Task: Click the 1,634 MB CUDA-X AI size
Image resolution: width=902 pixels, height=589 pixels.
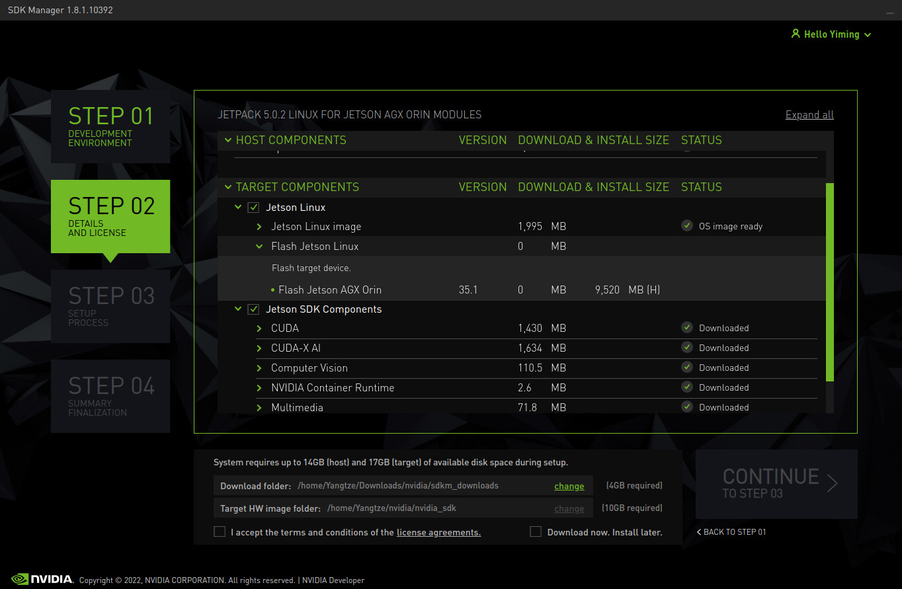Action: [542, 348]
